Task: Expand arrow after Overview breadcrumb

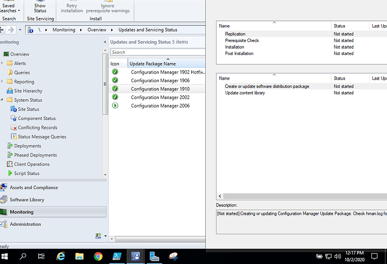Action: 112,30
